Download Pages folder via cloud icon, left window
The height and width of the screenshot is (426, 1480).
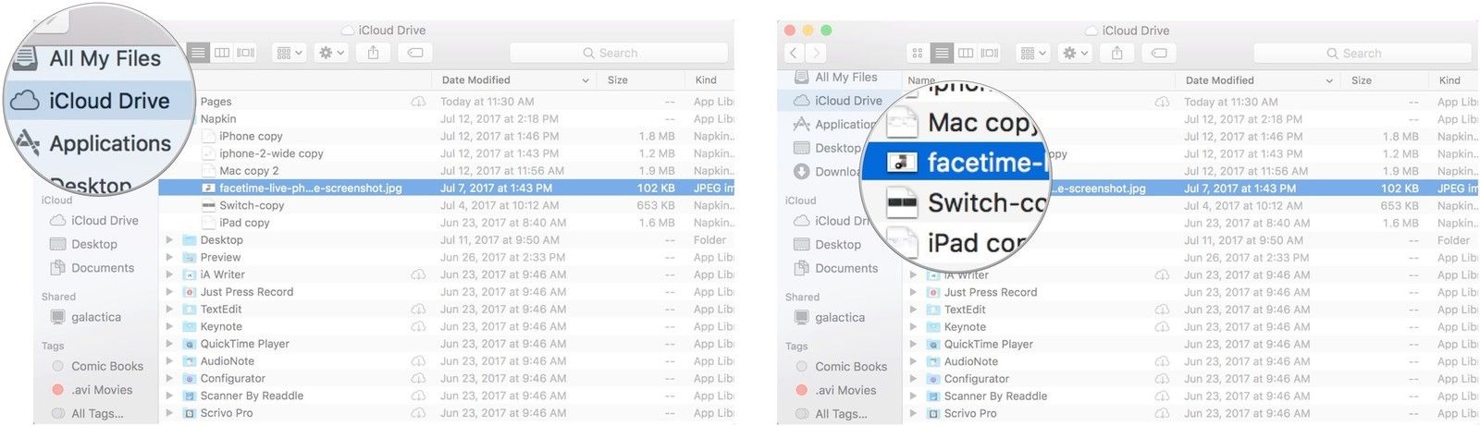click(418, 102)
